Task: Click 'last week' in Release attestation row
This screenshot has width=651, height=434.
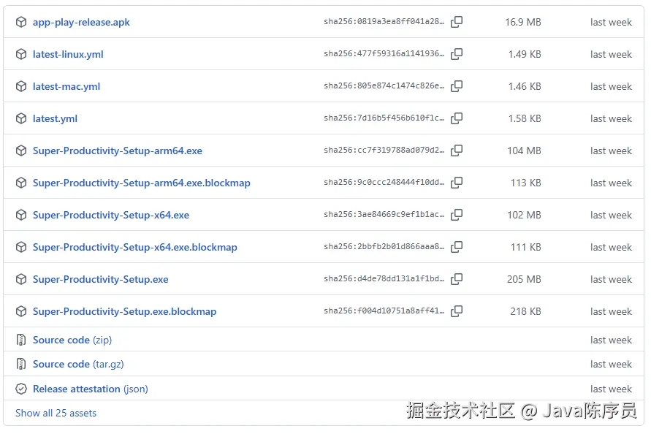Action: click(x=611, y=389)
